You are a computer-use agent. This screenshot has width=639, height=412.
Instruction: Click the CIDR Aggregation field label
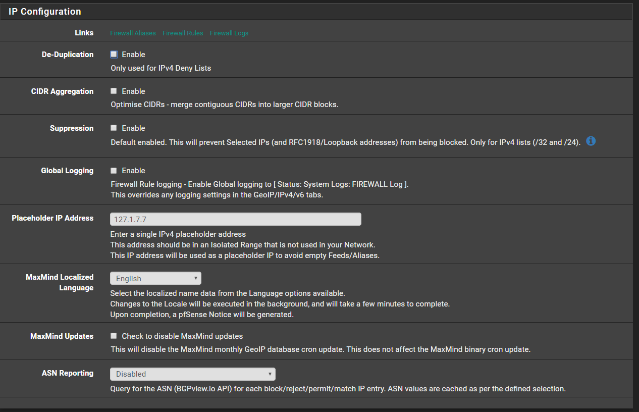(x=62, y=91)
